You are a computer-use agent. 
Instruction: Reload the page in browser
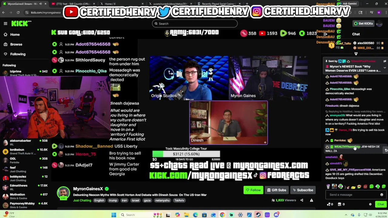pyautogui.click(x=18, y=12)
